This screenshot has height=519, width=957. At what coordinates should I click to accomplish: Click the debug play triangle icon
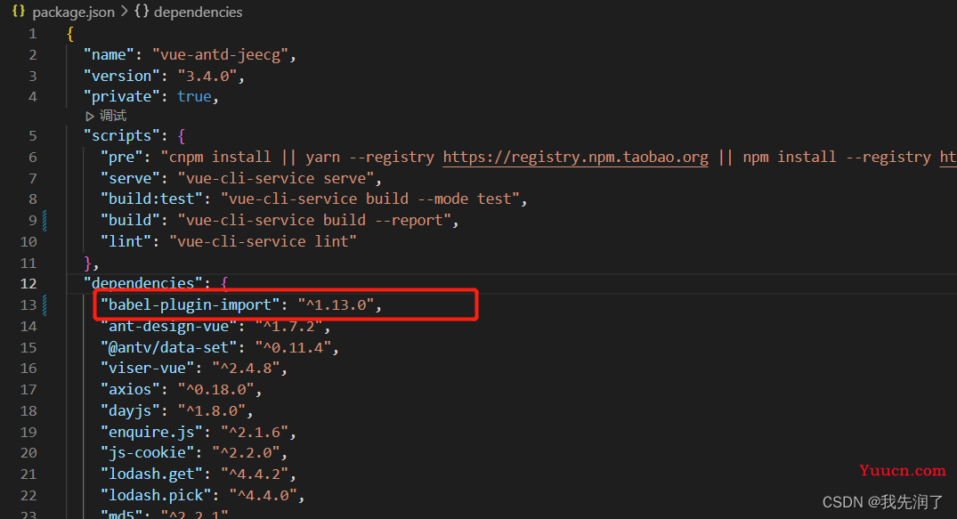click(90, 116)
